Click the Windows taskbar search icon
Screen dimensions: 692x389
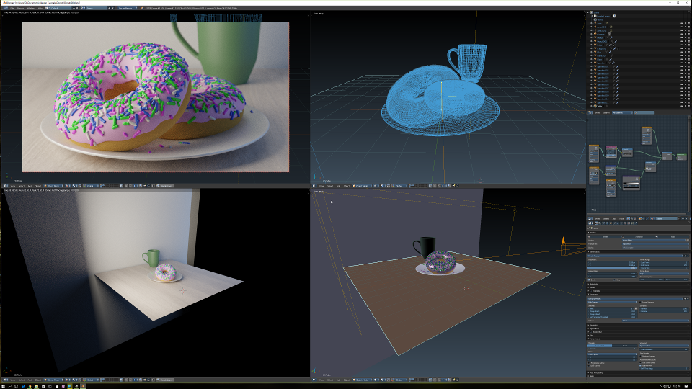9,386
